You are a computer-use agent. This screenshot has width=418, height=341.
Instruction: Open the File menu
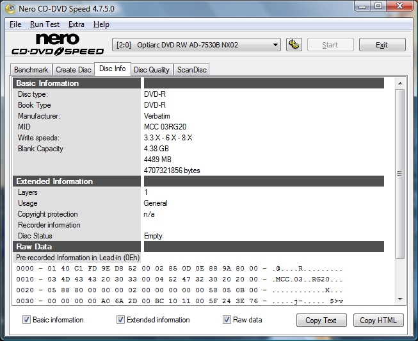[15, 24]
